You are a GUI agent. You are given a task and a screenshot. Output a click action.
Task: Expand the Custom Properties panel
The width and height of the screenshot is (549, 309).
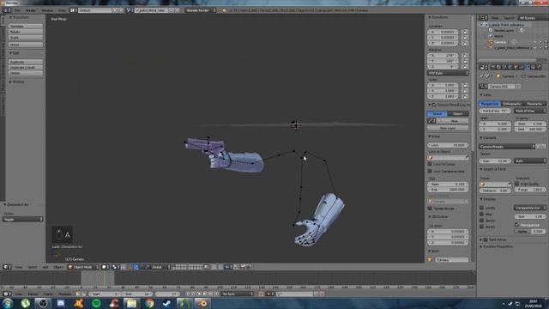tap(481, 246)
